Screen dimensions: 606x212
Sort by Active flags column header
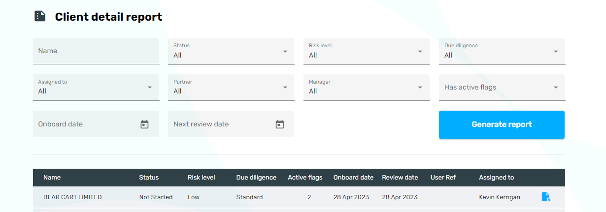(x=305, y=178)
